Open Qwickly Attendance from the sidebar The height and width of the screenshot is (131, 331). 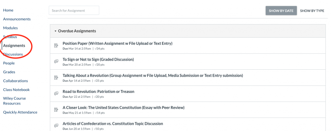pos(20,112)
